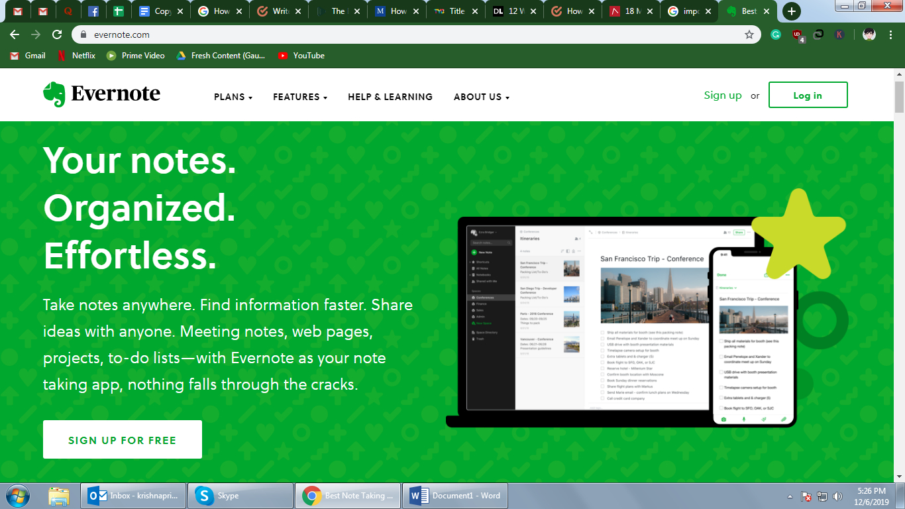The image size is (905, 509).
Task: Switch to Outlook Inbox taskbar button
Action: pos(134,495)
